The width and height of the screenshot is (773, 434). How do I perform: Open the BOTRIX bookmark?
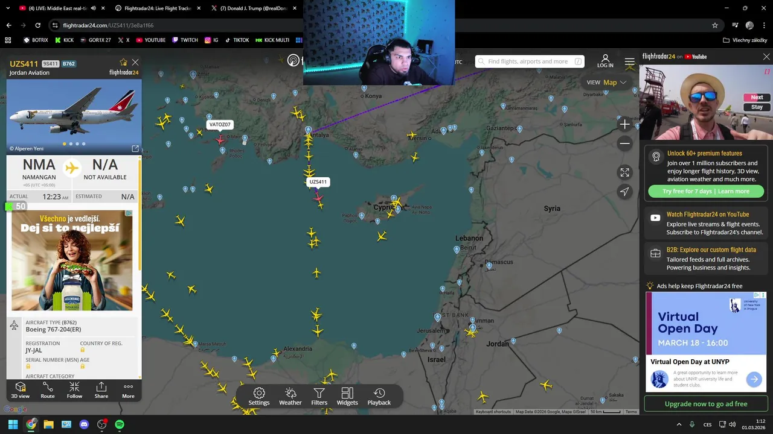point(36,40)
